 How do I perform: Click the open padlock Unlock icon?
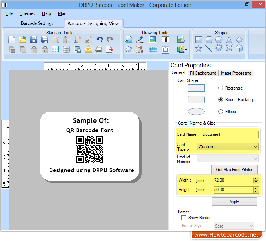pos(44,50)
